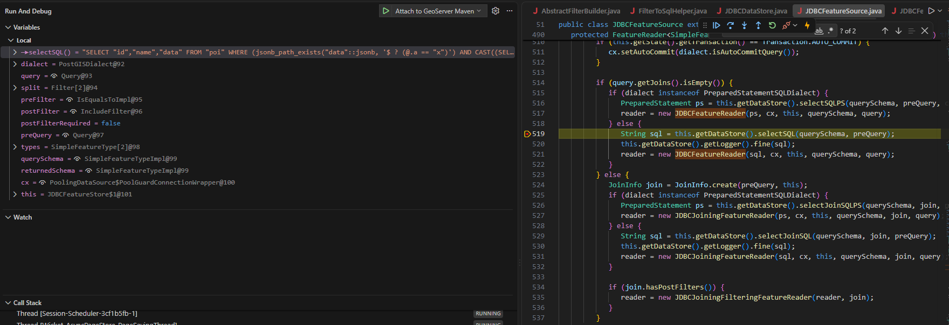Select JDBCFeatureSource.java tab
949x325 pixels.
[839, 11]
